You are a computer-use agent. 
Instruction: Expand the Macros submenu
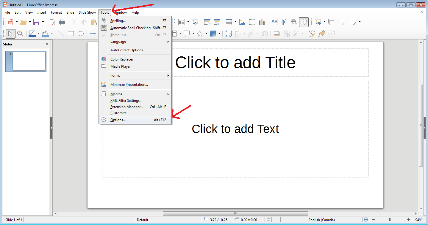tap(135, 94)
